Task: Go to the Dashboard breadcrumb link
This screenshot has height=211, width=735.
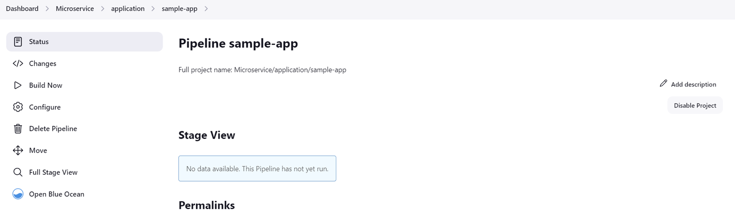Action: (22, 9)
